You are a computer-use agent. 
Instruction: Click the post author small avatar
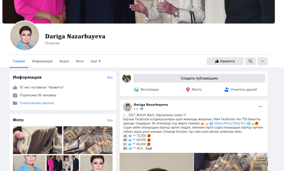127,107
